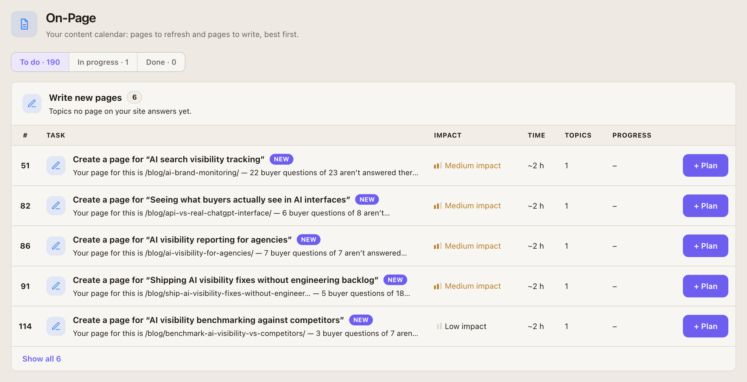Screen dimensions: 747x382
Task: Click the row number 86
Action: [x=25, y=246]
